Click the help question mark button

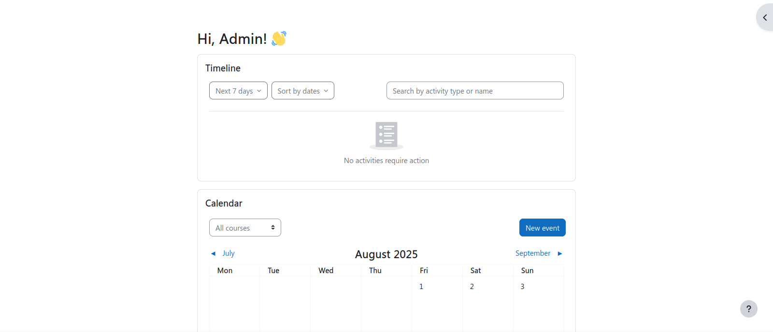pyautogui.click(x=748, y=309)
